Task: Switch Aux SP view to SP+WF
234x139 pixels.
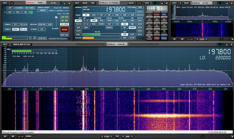Action: coord(190,39)
